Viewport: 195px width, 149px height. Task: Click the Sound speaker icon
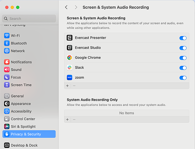[7, 70]
